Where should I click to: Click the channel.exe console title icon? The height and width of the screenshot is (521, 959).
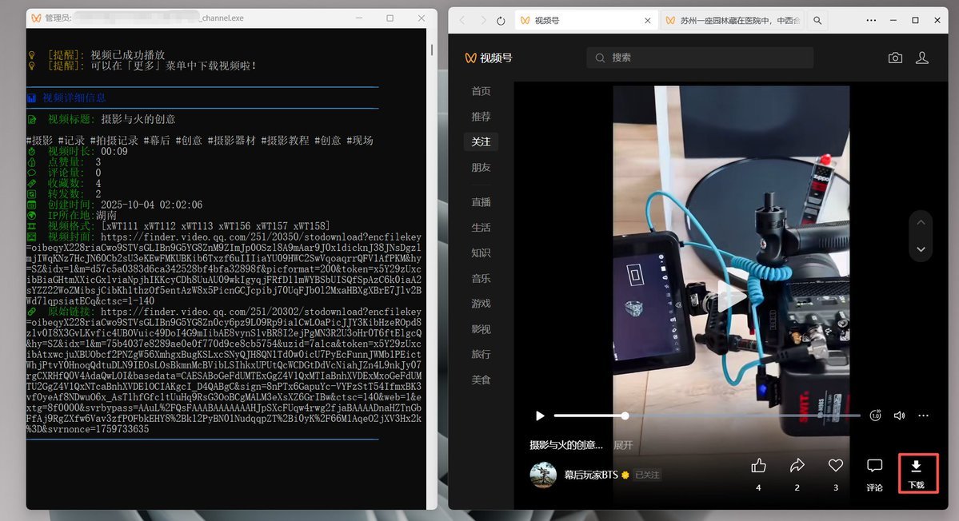36,18
